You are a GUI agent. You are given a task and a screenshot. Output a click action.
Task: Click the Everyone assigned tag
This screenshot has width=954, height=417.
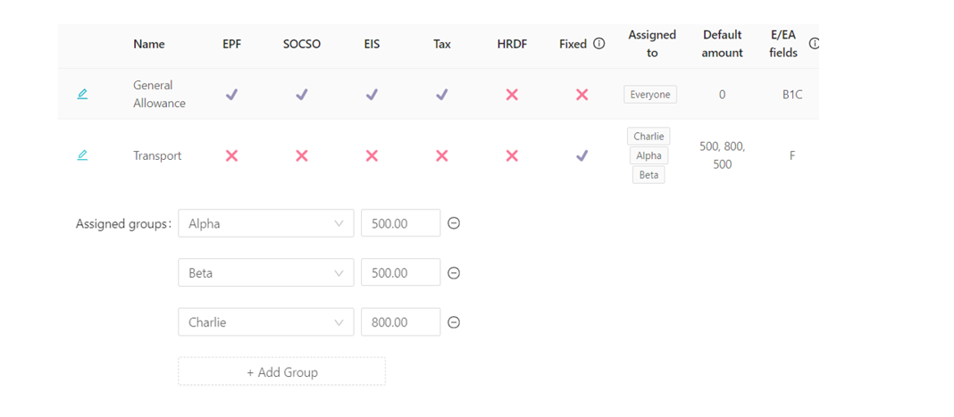pyautogui.click(x=650, y=95)
